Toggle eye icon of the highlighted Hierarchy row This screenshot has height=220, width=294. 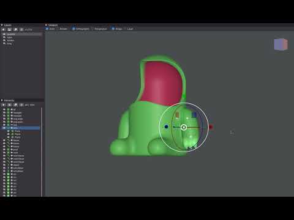point(4,128)
